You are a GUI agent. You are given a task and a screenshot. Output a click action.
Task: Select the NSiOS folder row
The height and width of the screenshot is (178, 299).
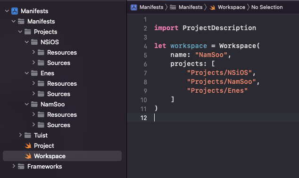click(x=62, y=42)
